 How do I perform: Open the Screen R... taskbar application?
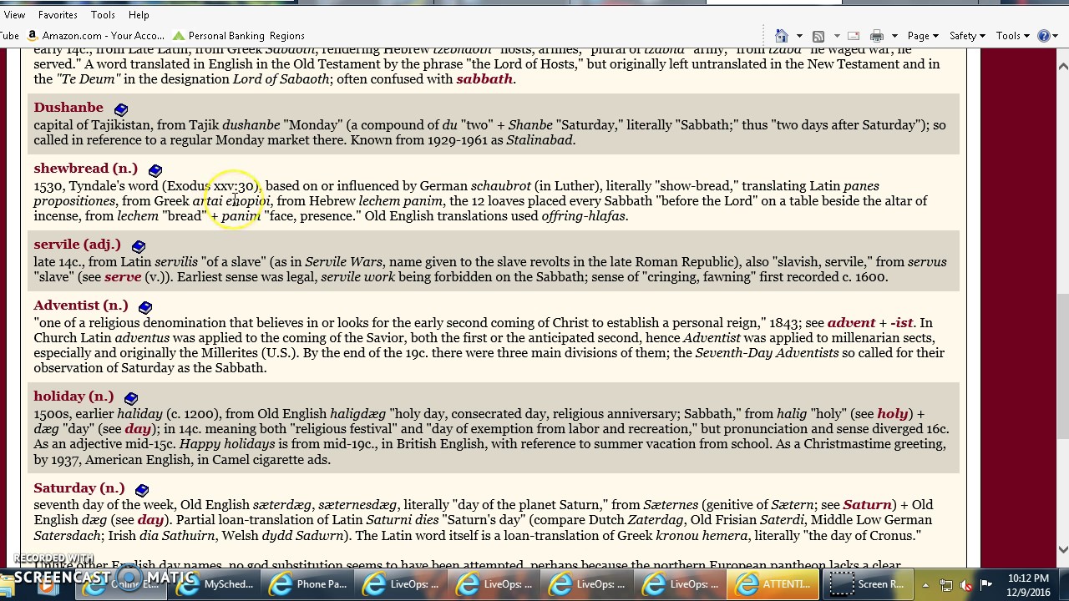(867, 584)
